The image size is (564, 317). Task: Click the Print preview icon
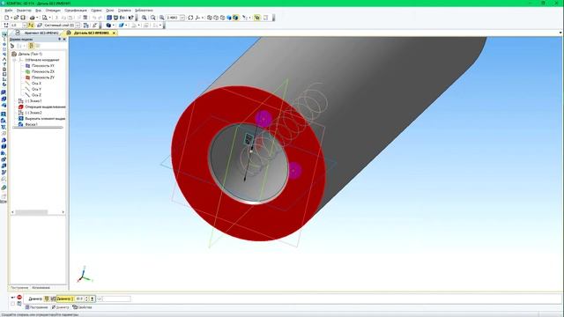coord(45,18)
